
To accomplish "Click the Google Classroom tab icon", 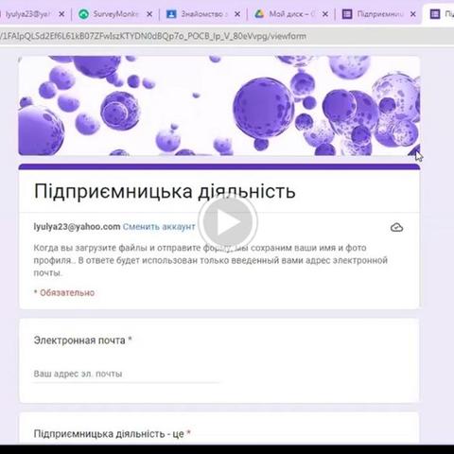I will 171,14.
